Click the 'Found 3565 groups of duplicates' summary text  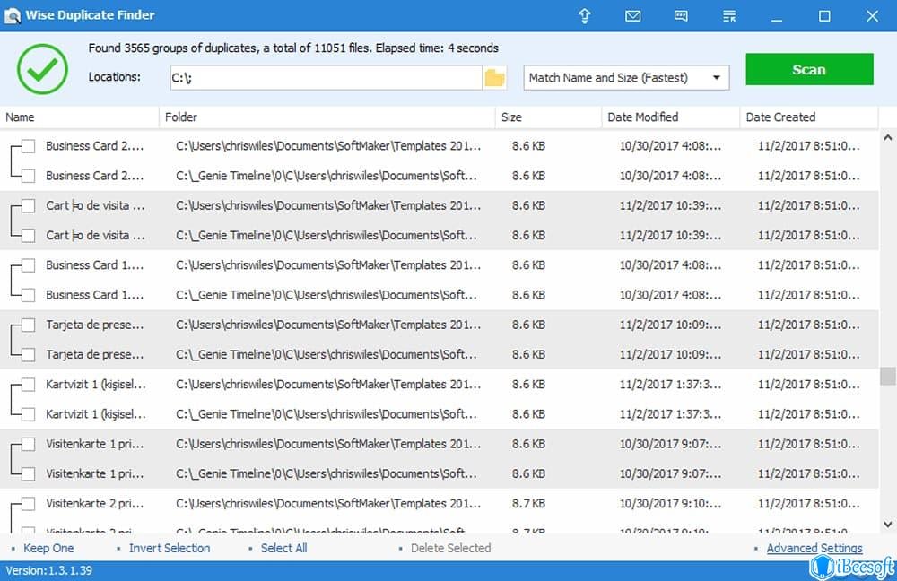293,48
